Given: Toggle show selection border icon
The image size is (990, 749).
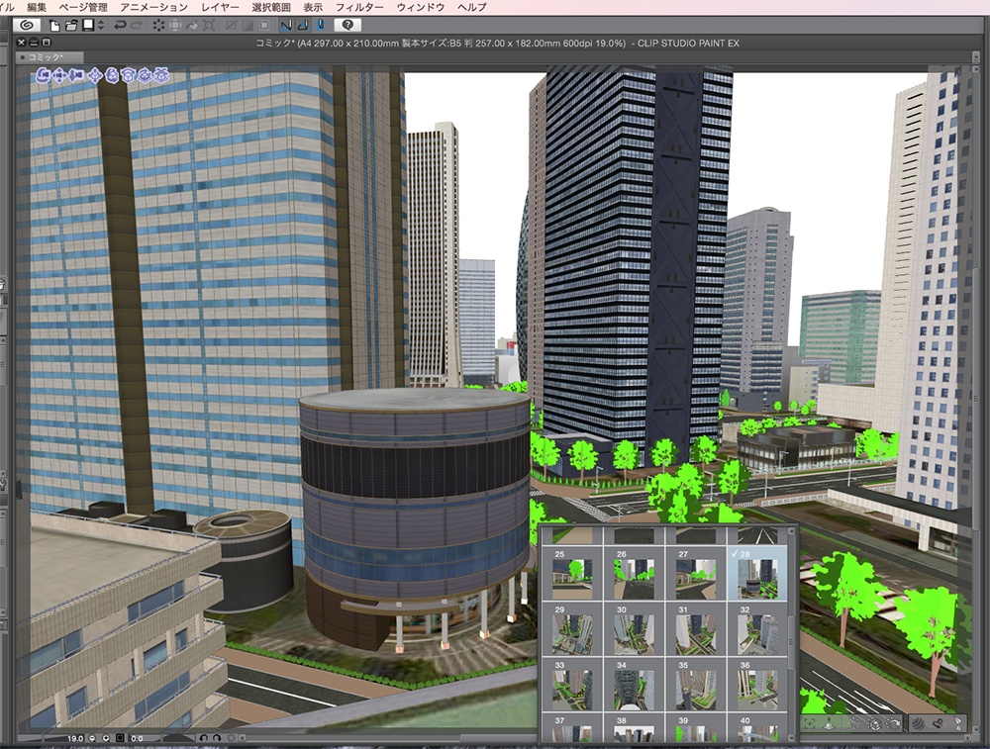Looking at the screenshot, I should pos(264,26).
